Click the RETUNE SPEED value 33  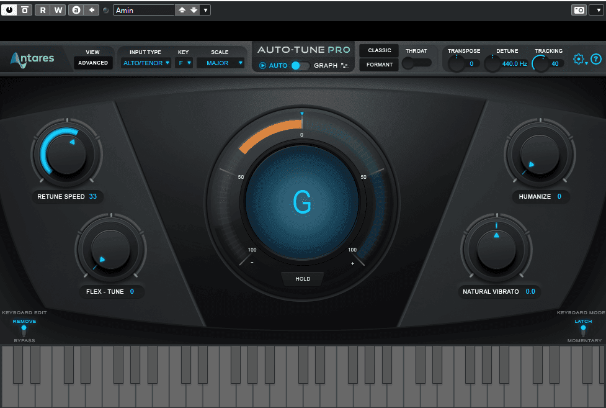point(93,196)
